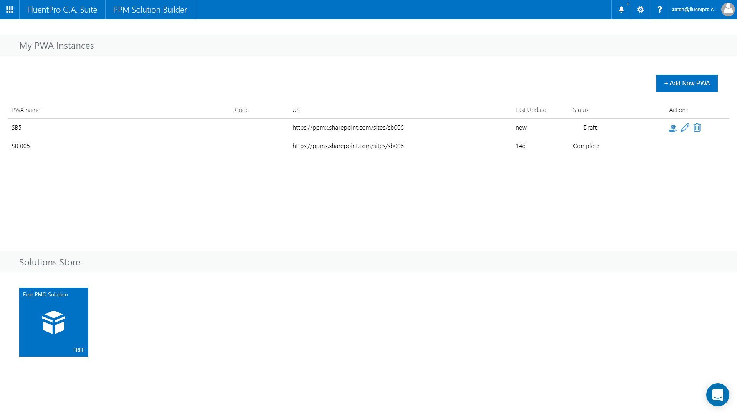Image resolution: width=737 pixels, height=414 pixels.
Task: Click the Add New PWA button
Action: click(687, 83)
